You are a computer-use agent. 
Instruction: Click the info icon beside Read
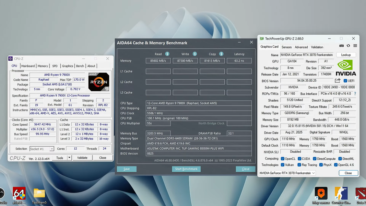click(167, 54)
